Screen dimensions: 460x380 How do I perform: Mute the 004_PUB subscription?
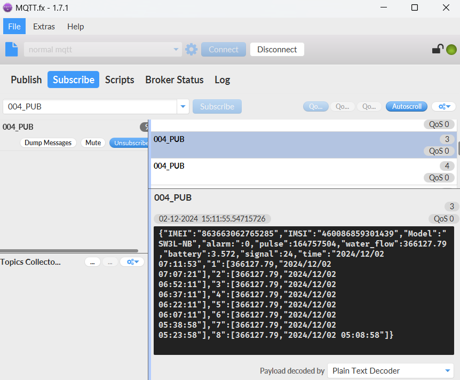(x=93, y=143)
